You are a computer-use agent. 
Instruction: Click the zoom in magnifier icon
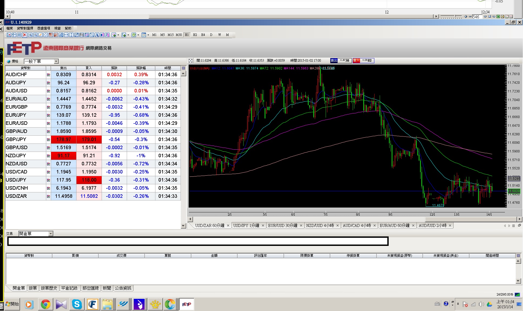tap(30, 35)
